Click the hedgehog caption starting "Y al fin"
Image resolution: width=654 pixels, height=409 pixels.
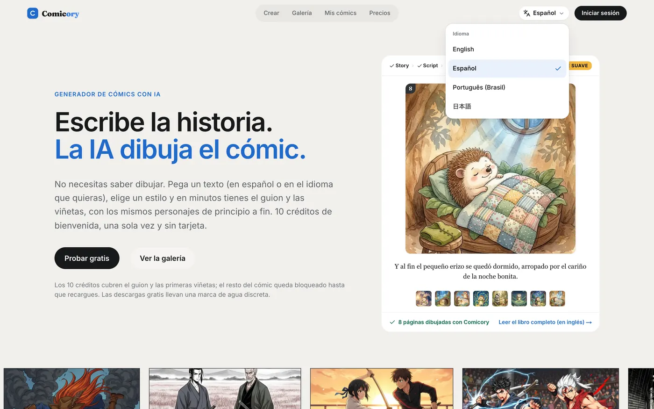tap(490, 271)
